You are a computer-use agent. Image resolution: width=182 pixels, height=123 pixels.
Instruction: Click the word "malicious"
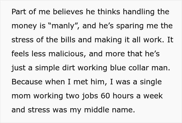point(66,54)
